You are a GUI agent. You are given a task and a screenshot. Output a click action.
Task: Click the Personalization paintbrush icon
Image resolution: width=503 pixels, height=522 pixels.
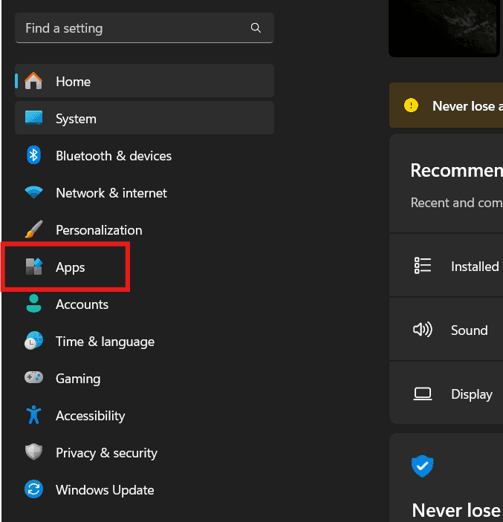pyautogui.click(x=33, y=229)
